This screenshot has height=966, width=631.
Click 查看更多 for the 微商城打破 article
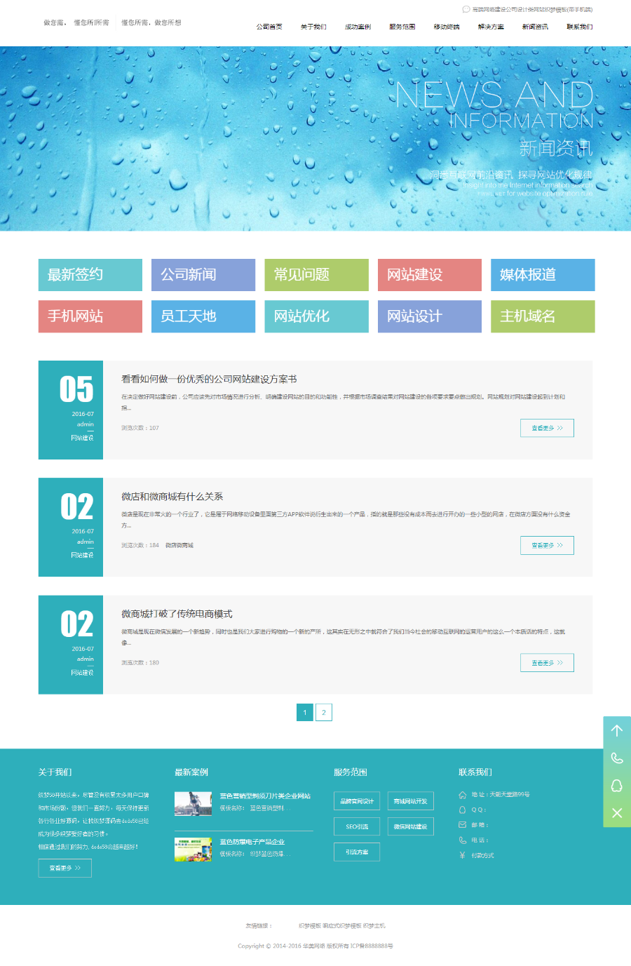click(548, 663)
